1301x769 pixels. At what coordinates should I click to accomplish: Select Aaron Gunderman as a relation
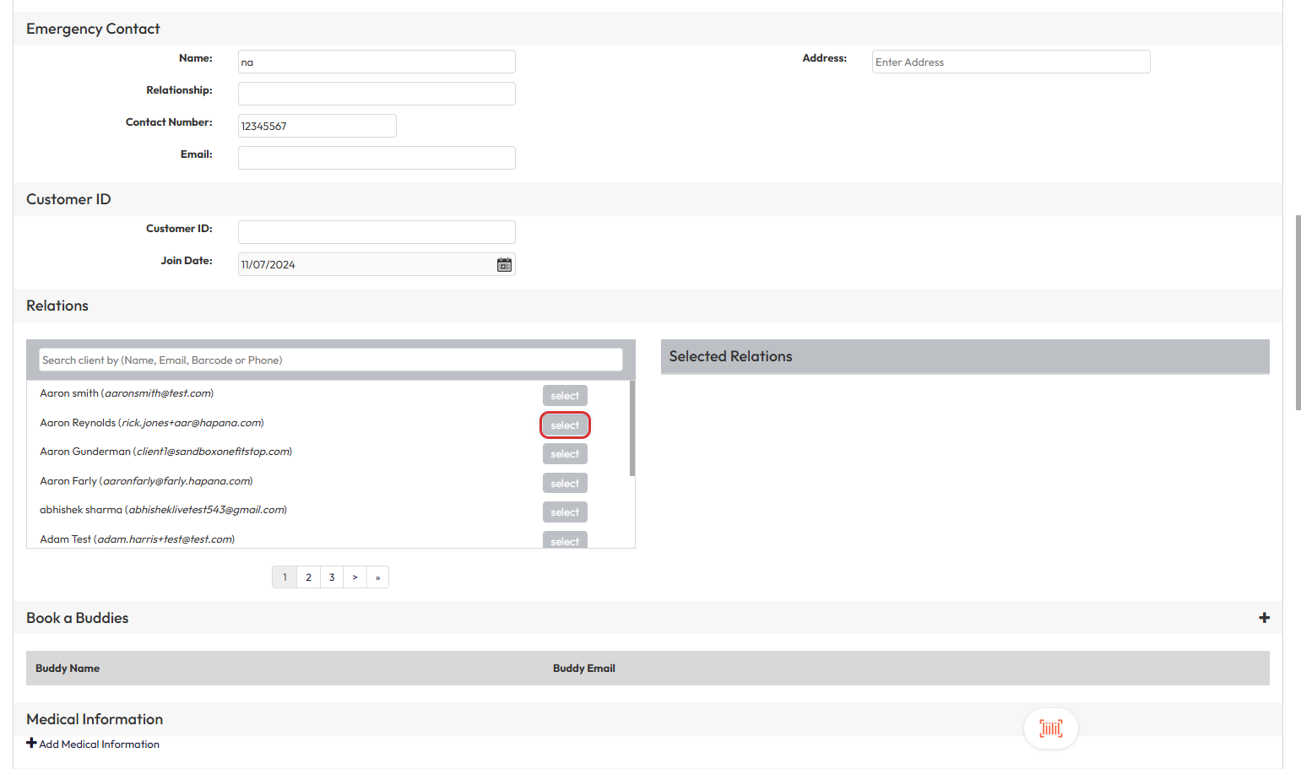tap(565, 454)
